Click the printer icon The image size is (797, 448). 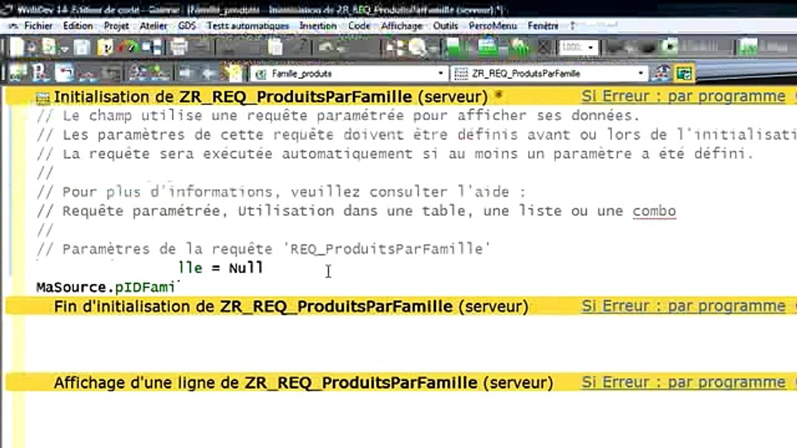pyautogui.click(x=179, y=47)
